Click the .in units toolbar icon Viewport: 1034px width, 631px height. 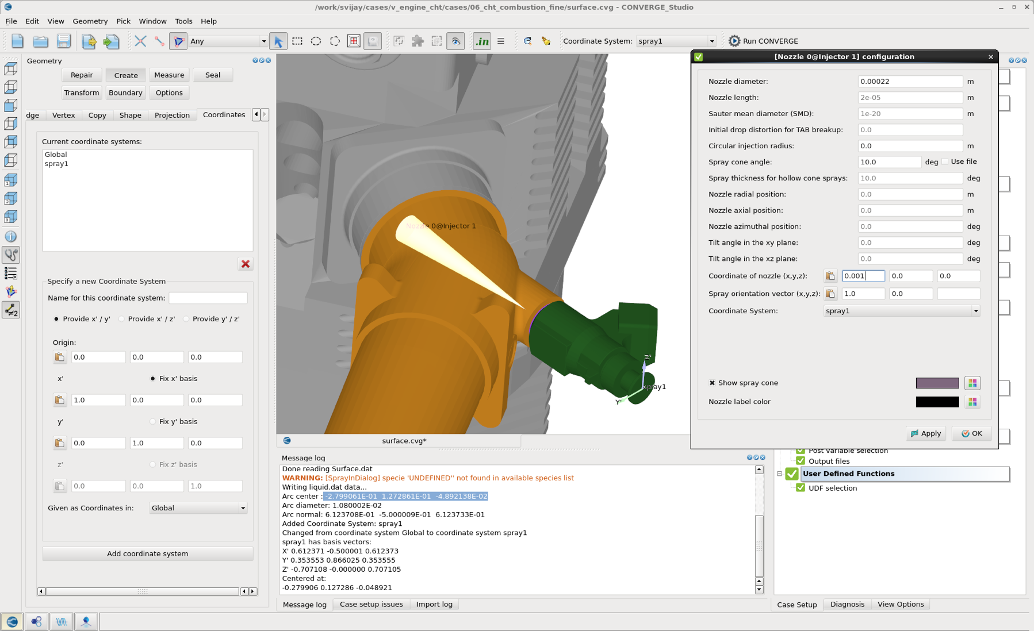tap(482, 41)
